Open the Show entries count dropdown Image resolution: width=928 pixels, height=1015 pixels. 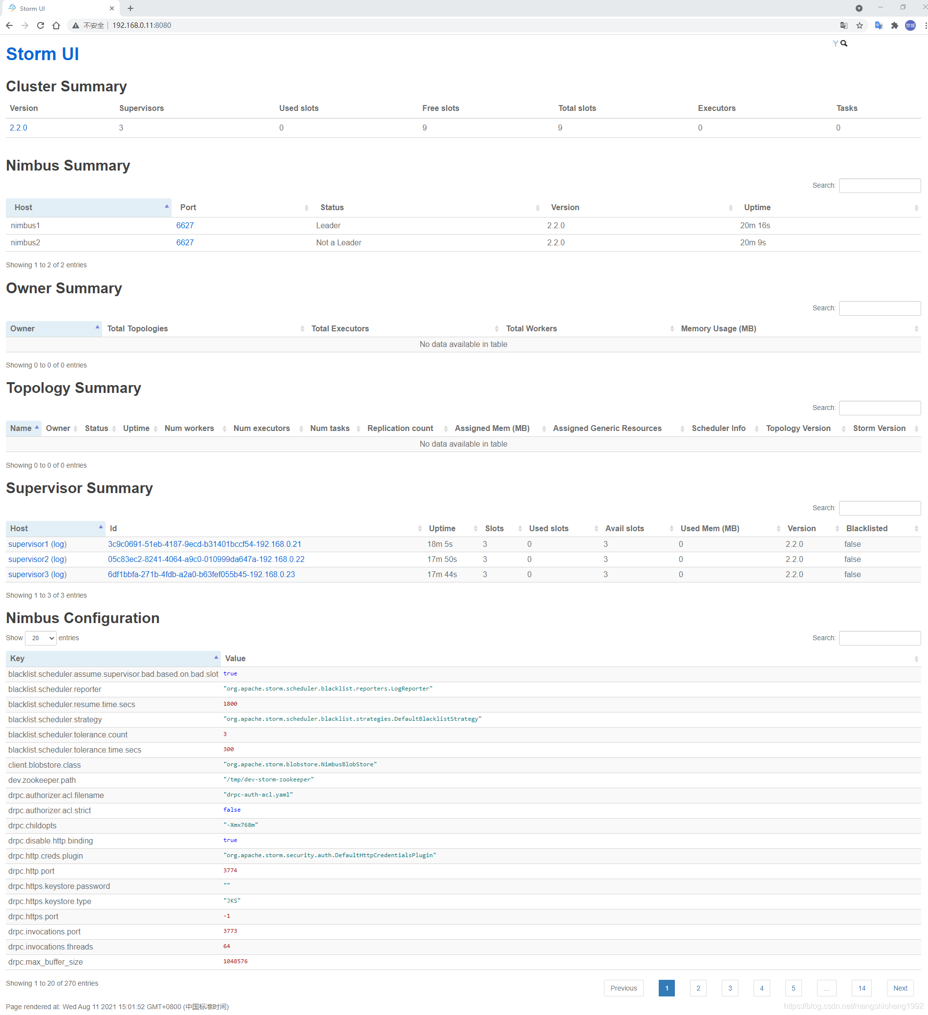click(x=41, y=637)
